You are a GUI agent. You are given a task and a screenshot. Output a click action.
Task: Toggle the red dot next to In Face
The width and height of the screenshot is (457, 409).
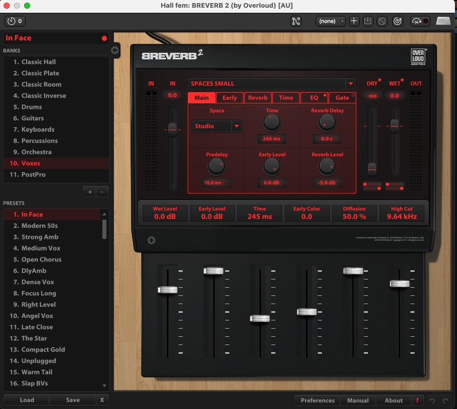click(104, 38)
